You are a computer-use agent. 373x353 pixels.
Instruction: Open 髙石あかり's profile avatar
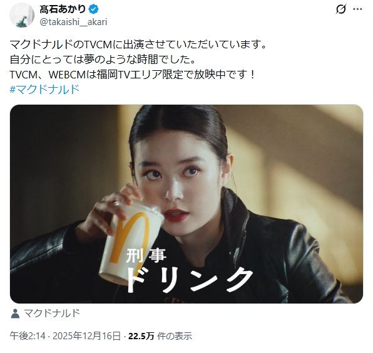[22, 15]
